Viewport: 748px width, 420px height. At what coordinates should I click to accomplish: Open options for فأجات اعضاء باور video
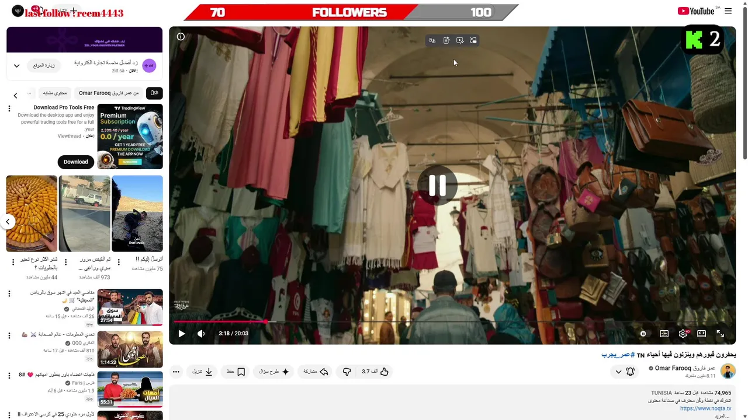9,376
